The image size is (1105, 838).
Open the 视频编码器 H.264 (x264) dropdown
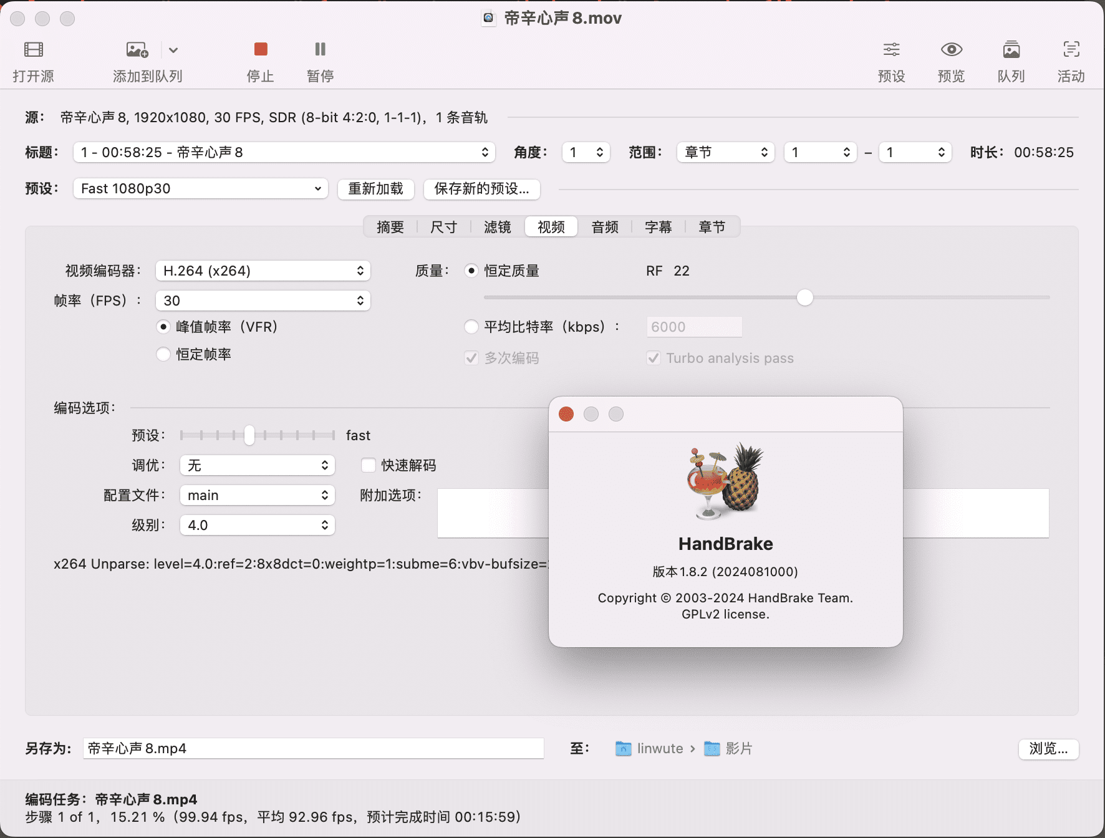click(263, 271)
